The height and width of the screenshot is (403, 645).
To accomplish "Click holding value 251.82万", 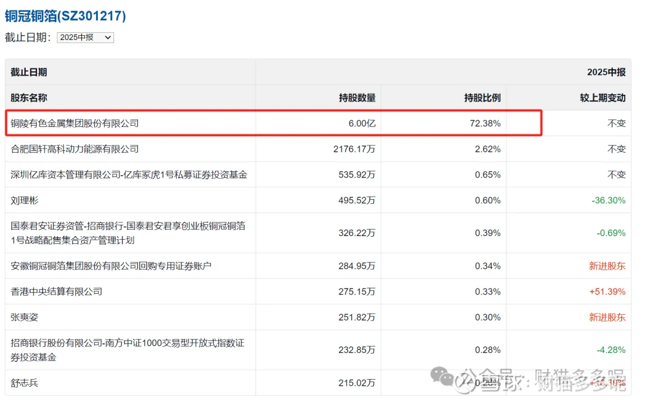I will click(x=357, y=317).
